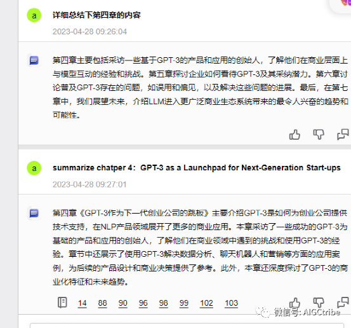Open page reference 98
The image size is (351, 328).
click(163, 303)
